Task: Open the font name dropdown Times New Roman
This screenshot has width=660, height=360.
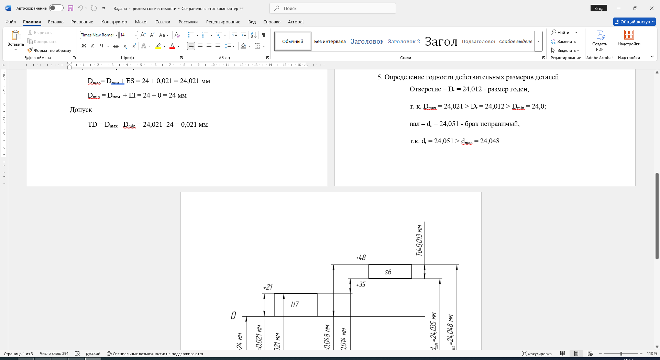Action: coord(117,35)
